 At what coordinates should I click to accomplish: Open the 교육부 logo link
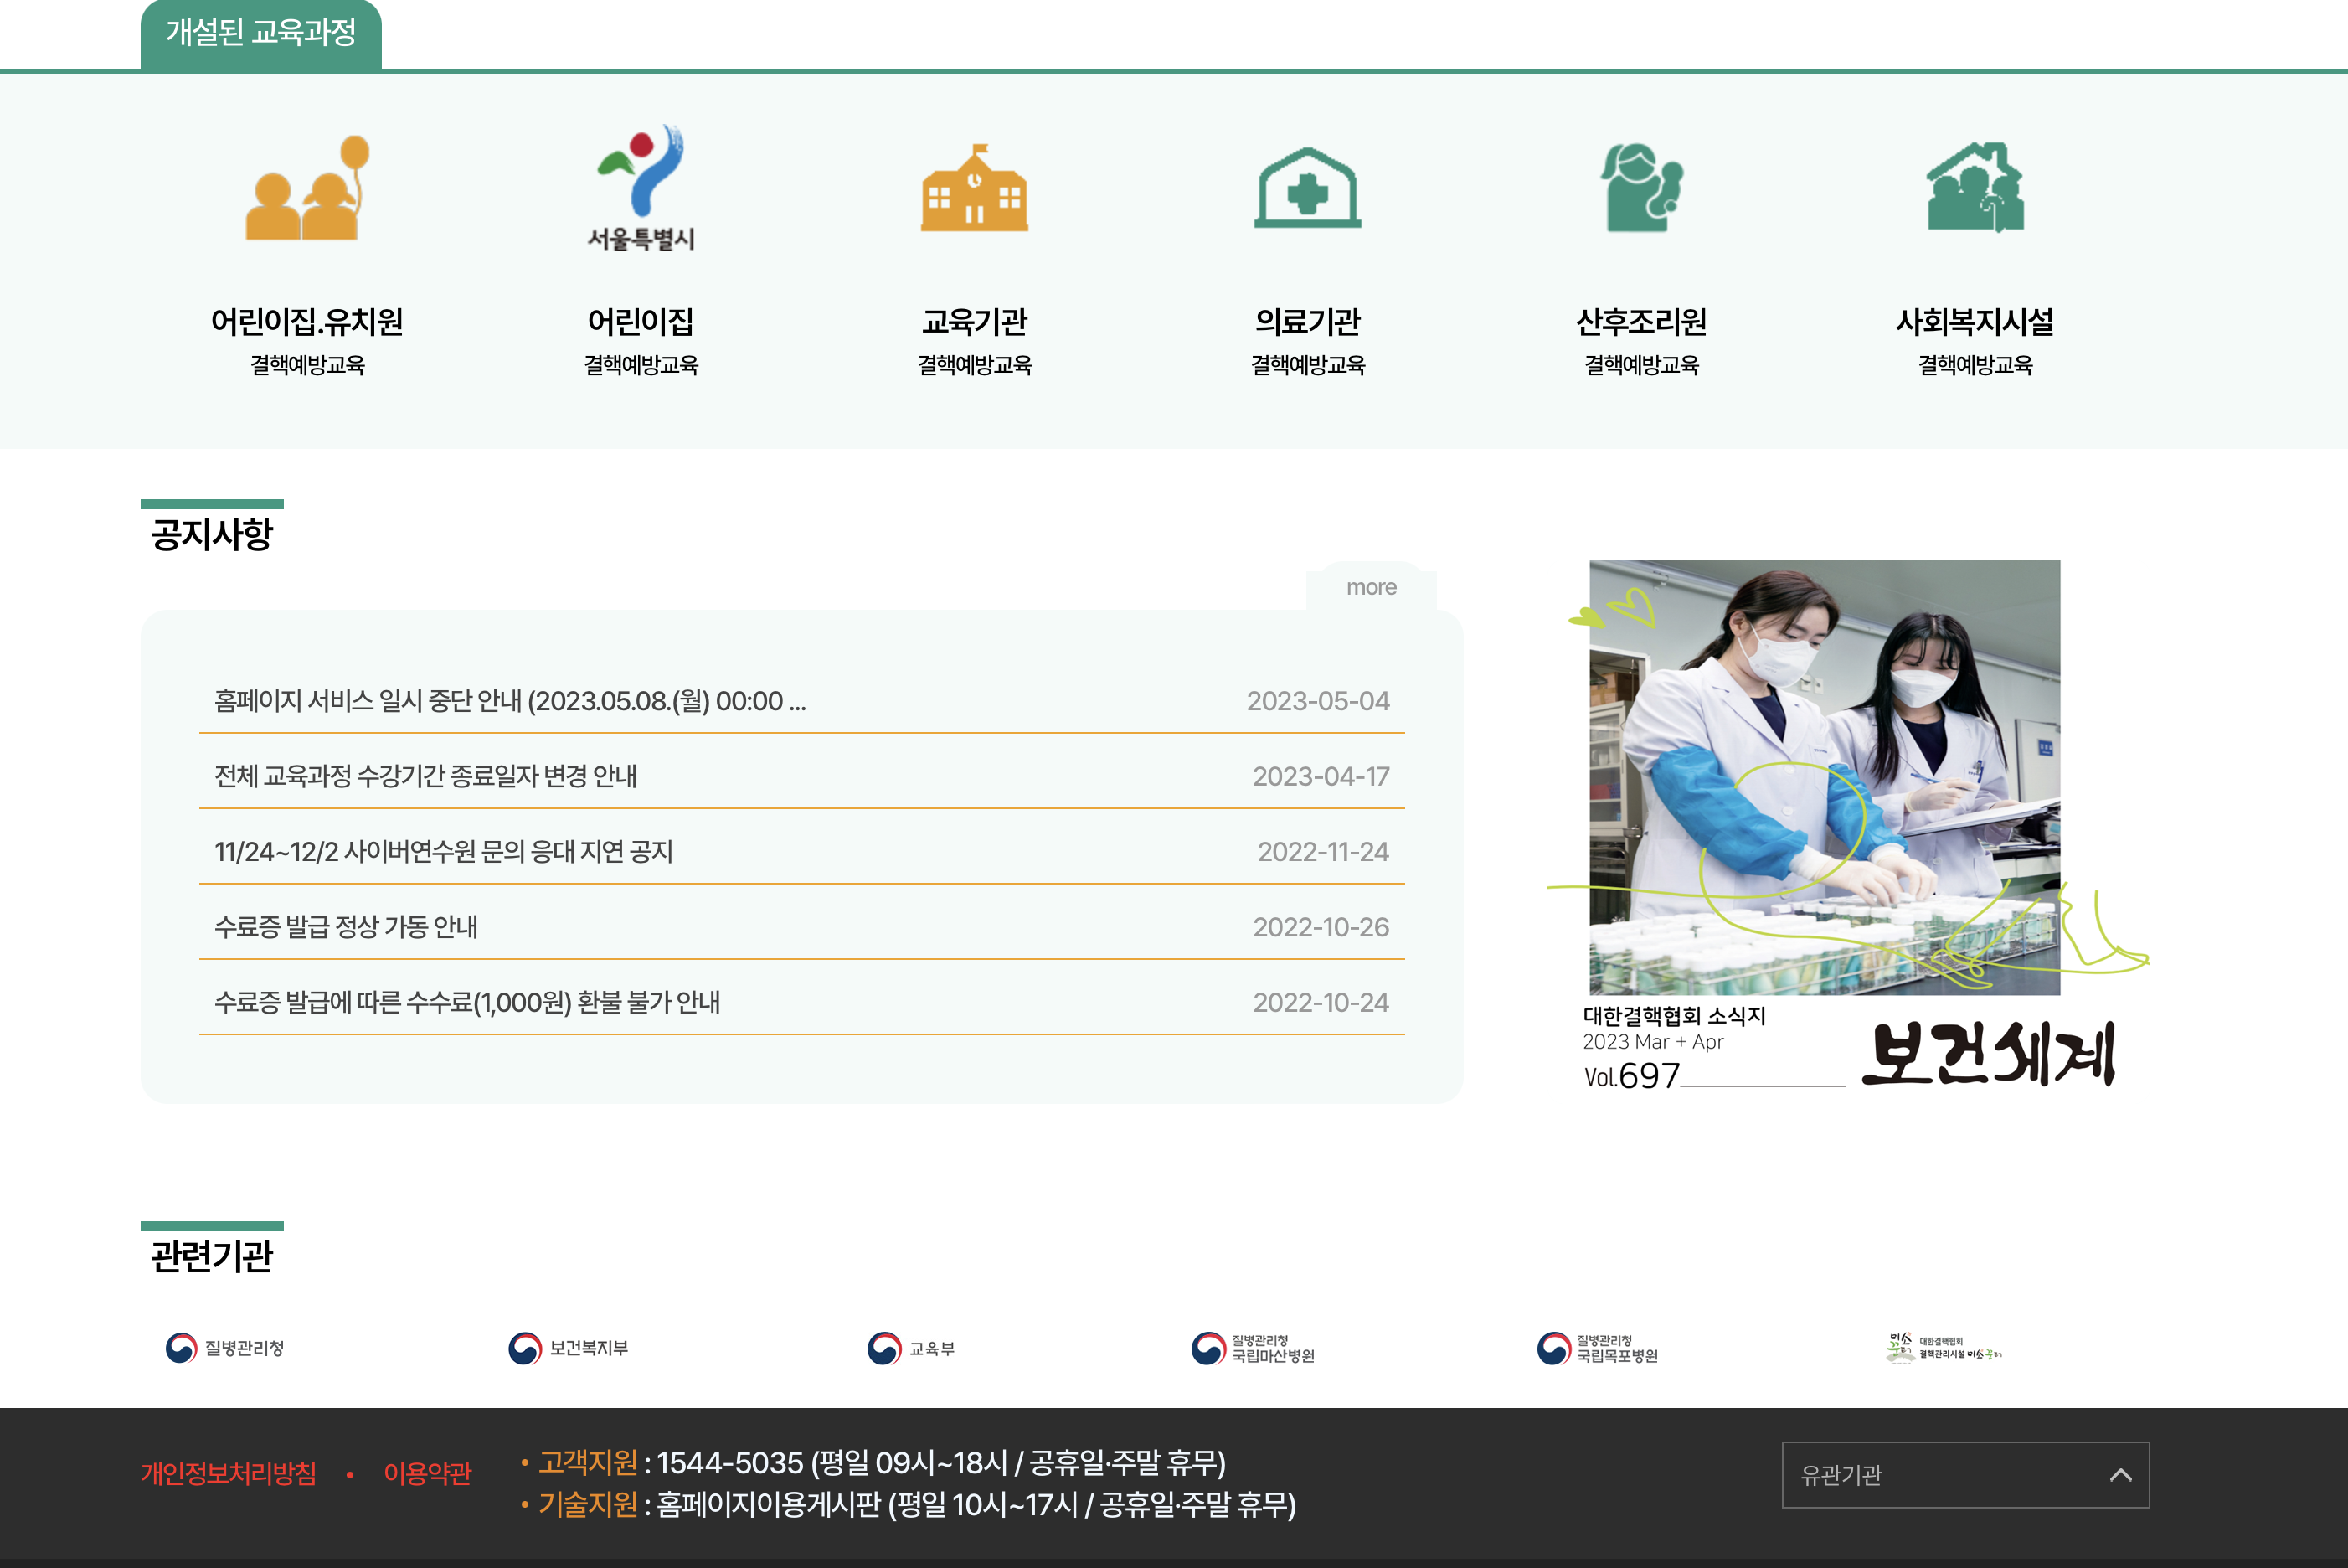pyautogui.click(x=910, y=1348)
